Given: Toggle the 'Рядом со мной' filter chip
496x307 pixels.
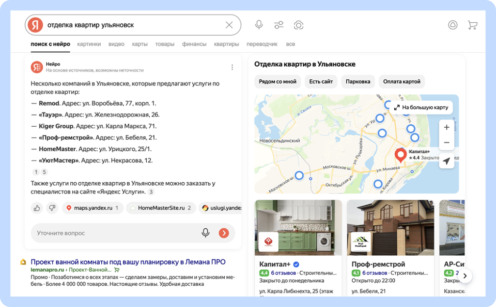Looking at the screenshot, I should point(278,82).
